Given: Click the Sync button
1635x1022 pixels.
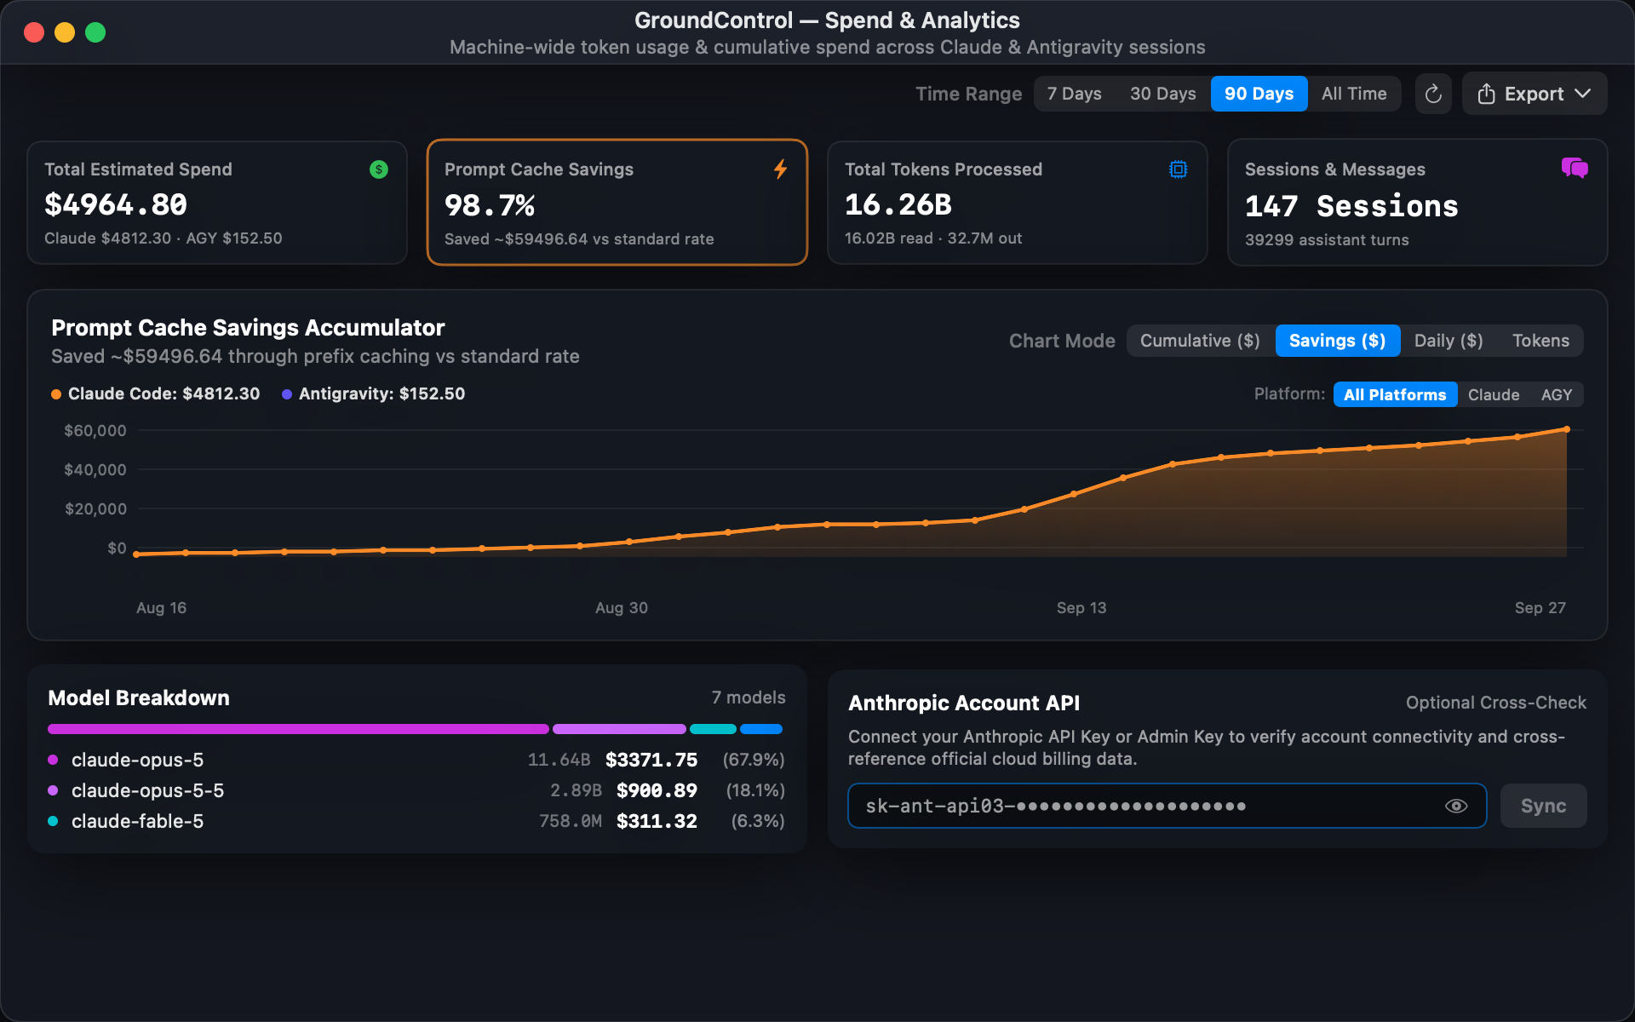Looking at the screenshot, I should coord(1543,806).
